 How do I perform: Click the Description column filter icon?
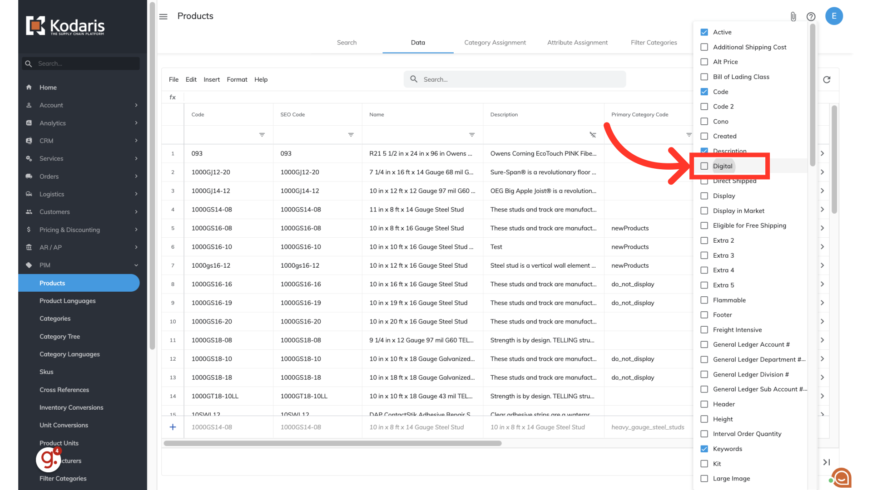[593, 135]
